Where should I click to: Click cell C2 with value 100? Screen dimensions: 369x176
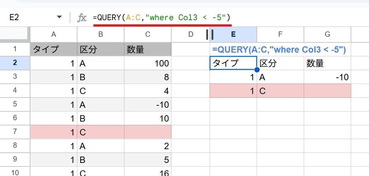148,63
